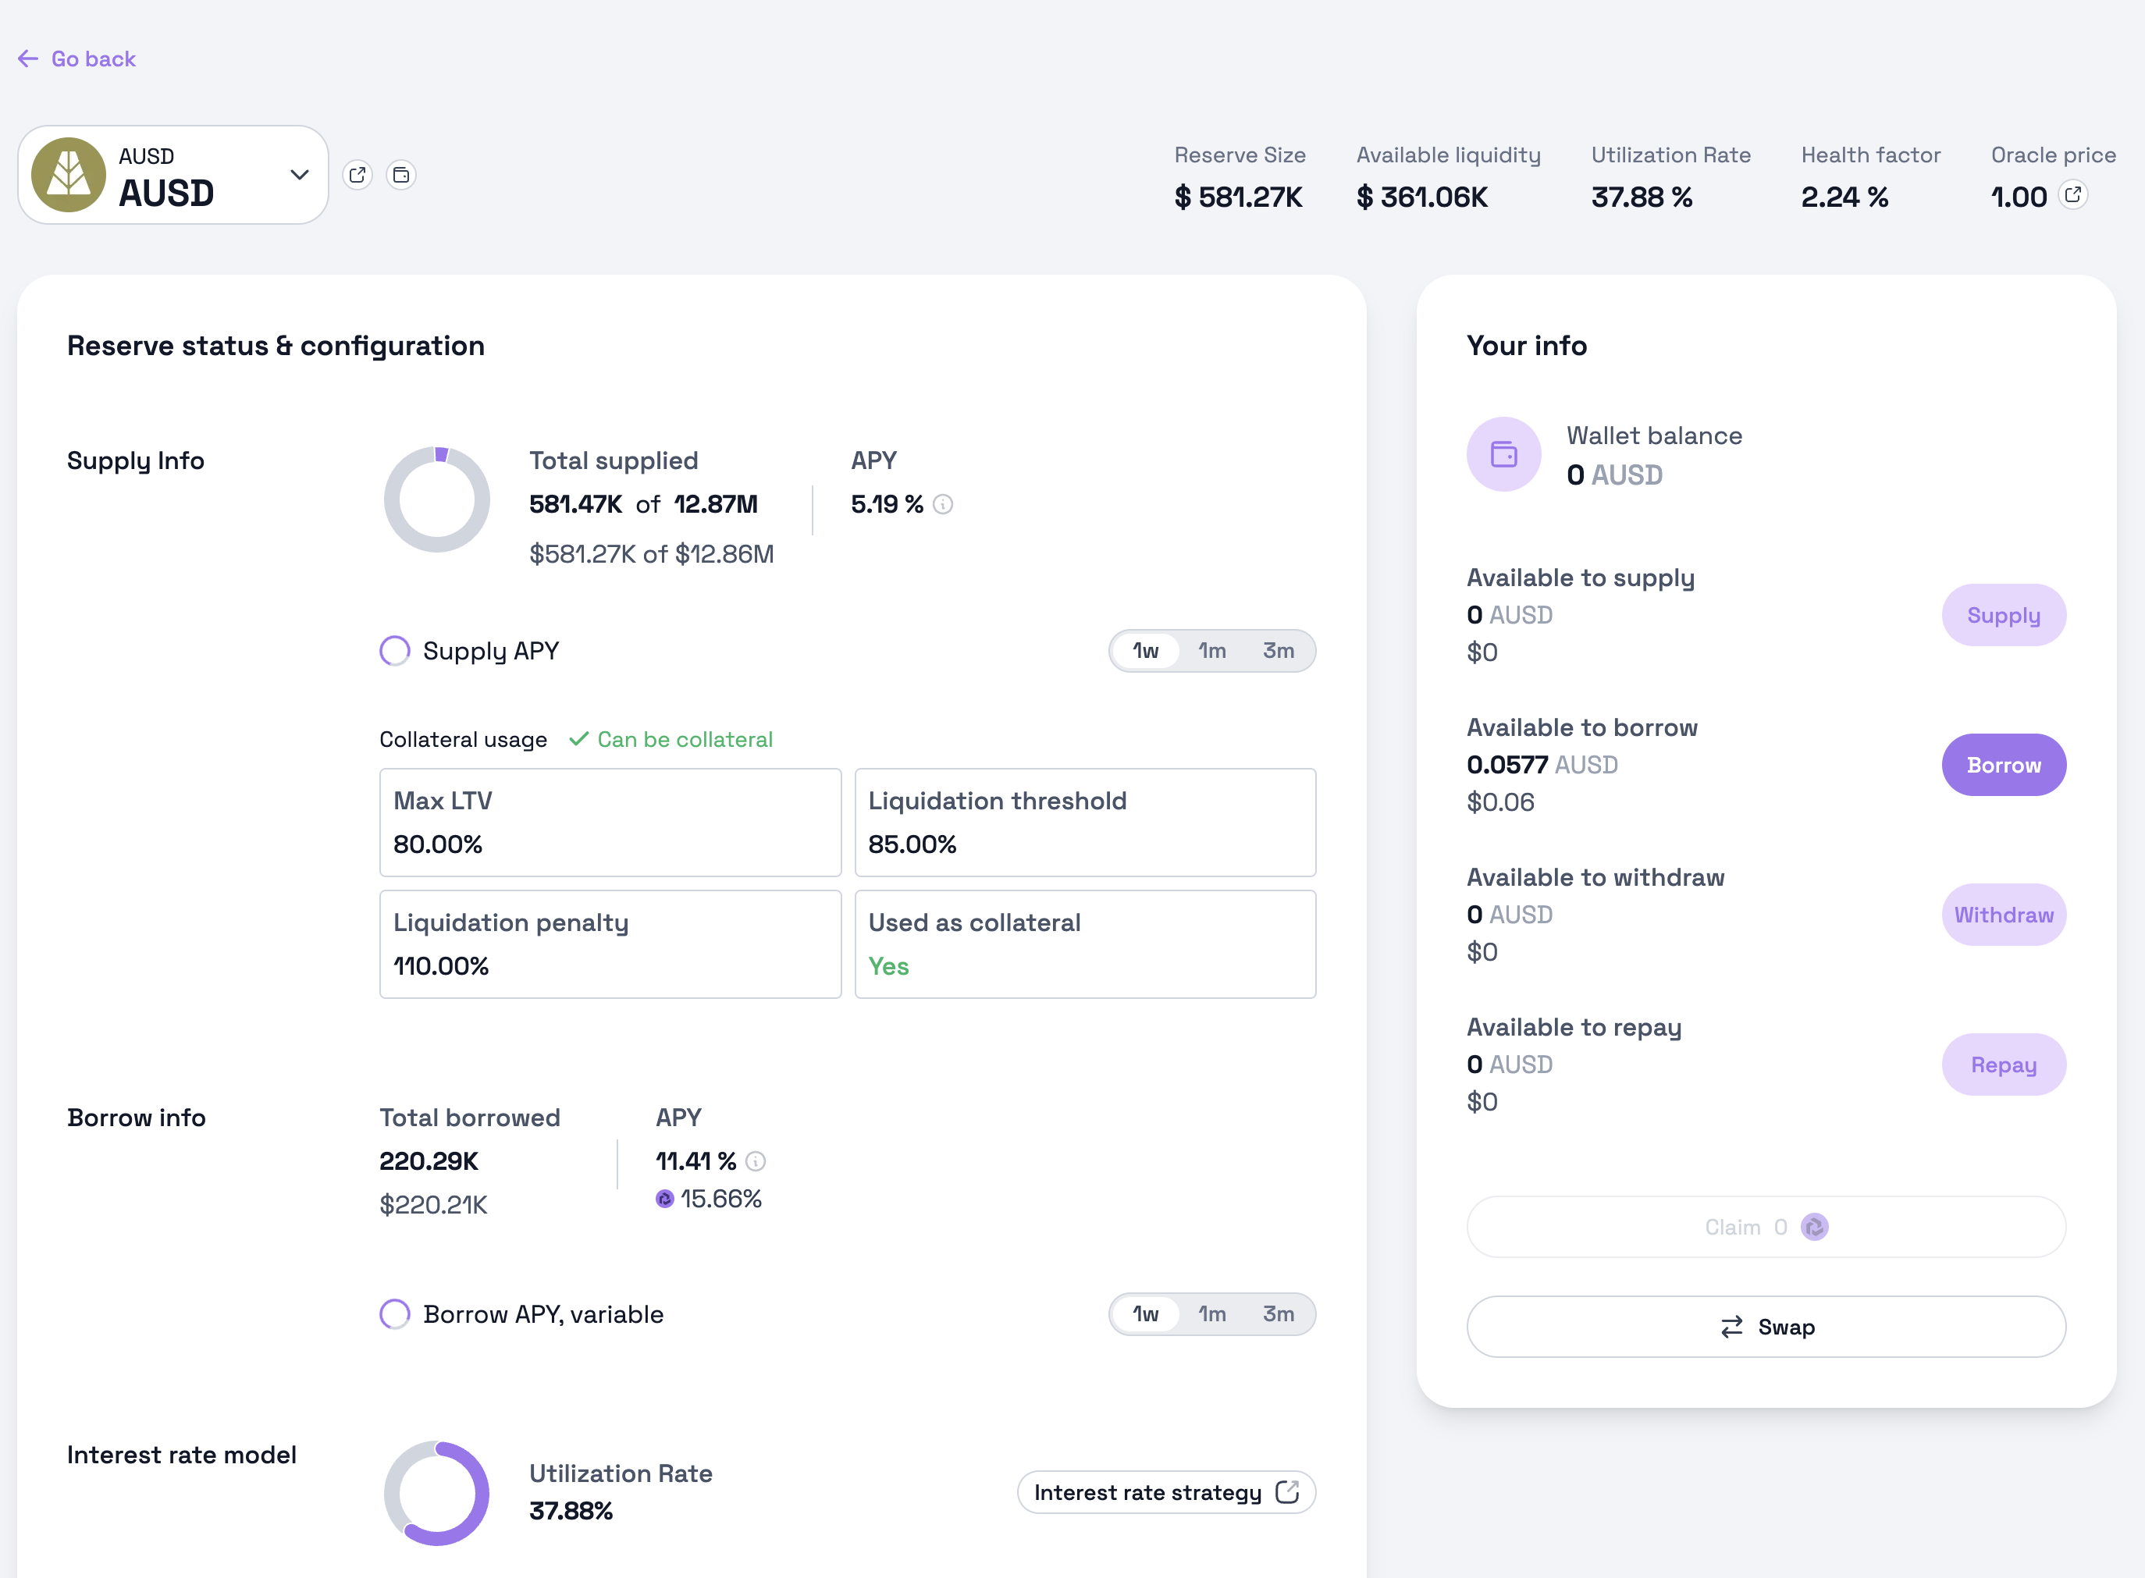Click add-to-wallet icon beside AUSD selector
Screen dimensions: 2145x1578
pos(401,175)
